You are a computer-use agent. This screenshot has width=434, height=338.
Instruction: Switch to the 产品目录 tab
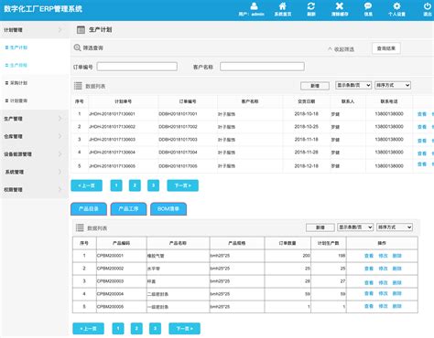89,209
